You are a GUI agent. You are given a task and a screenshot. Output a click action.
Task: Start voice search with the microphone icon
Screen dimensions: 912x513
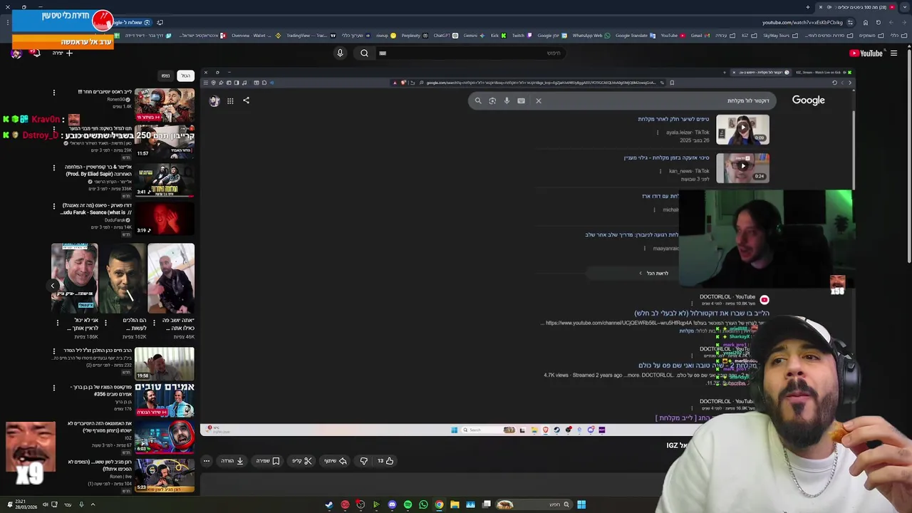tap(340, 53)
